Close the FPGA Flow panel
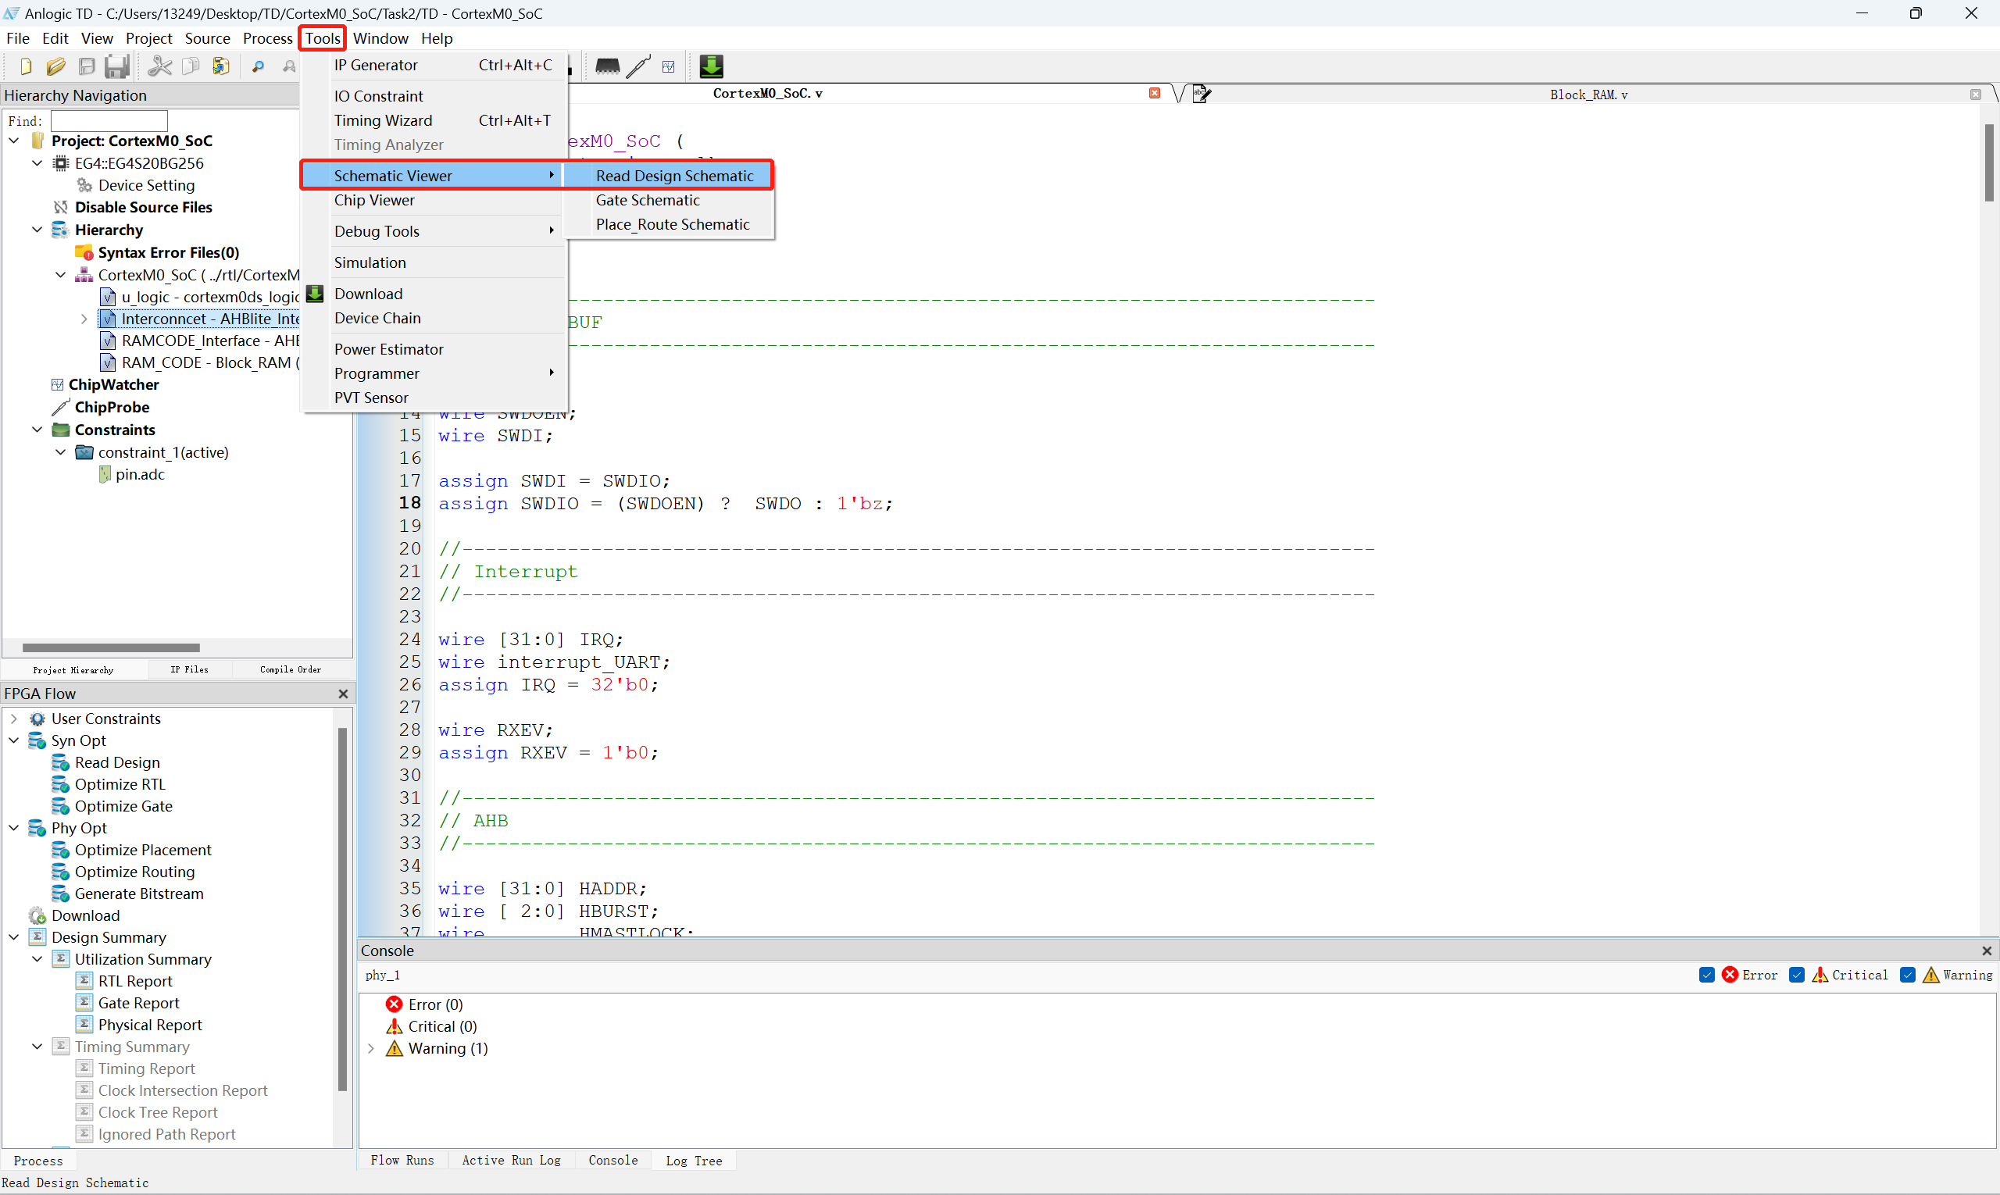Image resolution: width=2000 pixels, height=1195 pixels. coord(343,694)
